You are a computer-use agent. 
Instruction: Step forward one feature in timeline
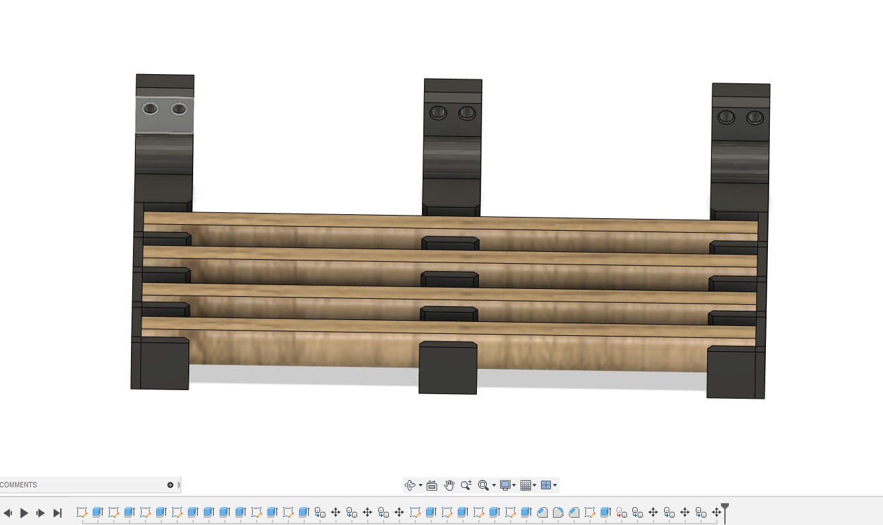coord(40,513)
